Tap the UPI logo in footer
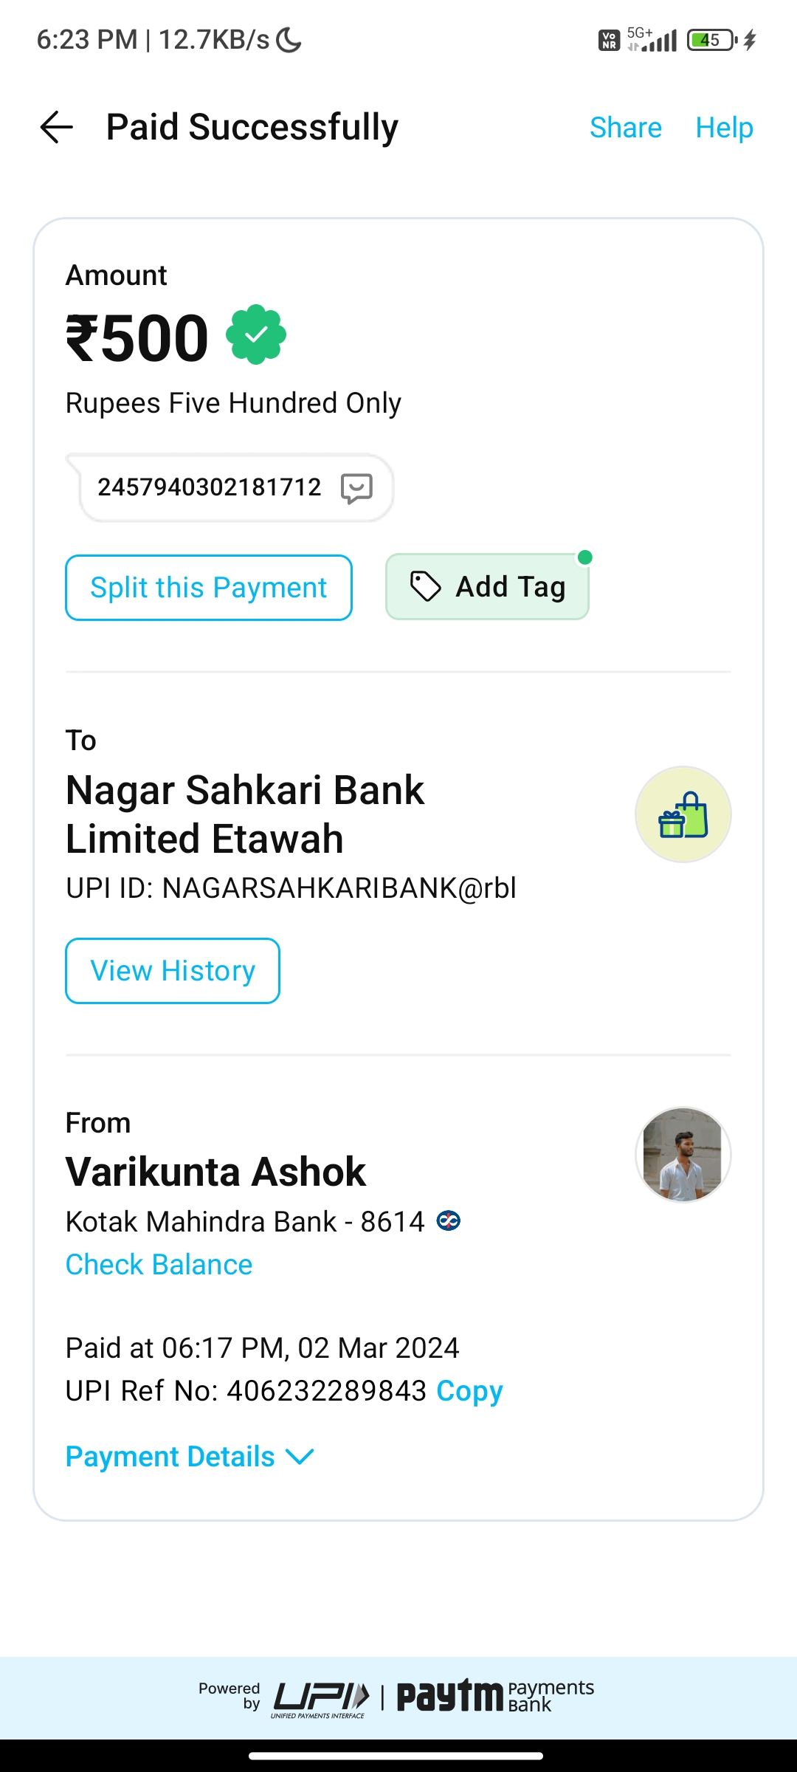797x1772 pixels. pos(320,1697)
